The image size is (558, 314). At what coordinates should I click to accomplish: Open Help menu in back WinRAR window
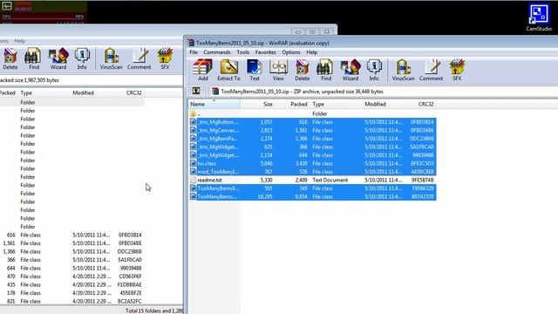tap(19, 41)
